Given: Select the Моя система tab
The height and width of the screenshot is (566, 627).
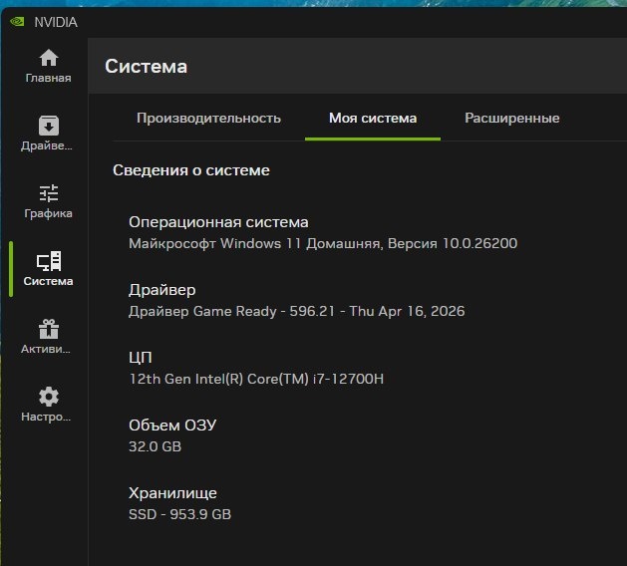Looking at the screenshot, I should (x=373, y=119).
